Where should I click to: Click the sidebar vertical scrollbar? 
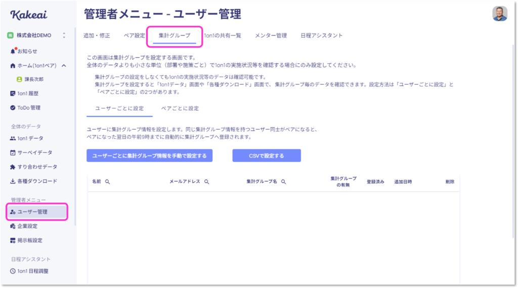tap(75, 126)
